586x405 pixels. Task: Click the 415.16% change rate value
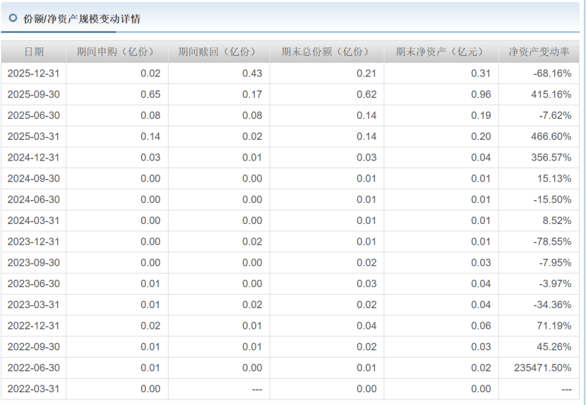[x=551, y=95]
